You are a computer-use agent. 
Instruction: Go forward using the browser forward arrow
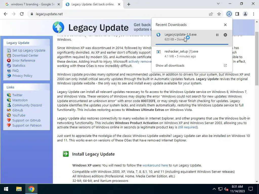[x=14, y=14]
